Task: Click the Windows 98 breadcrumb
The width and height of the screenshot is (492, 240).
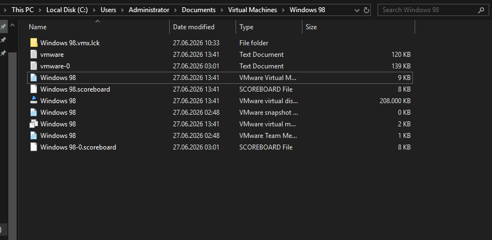Action: click(x=307, y=10)
